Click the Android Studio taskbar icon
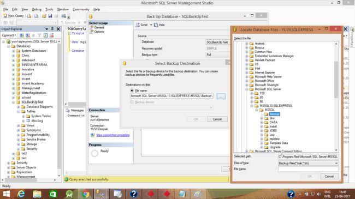 click(x=69, y=194)
